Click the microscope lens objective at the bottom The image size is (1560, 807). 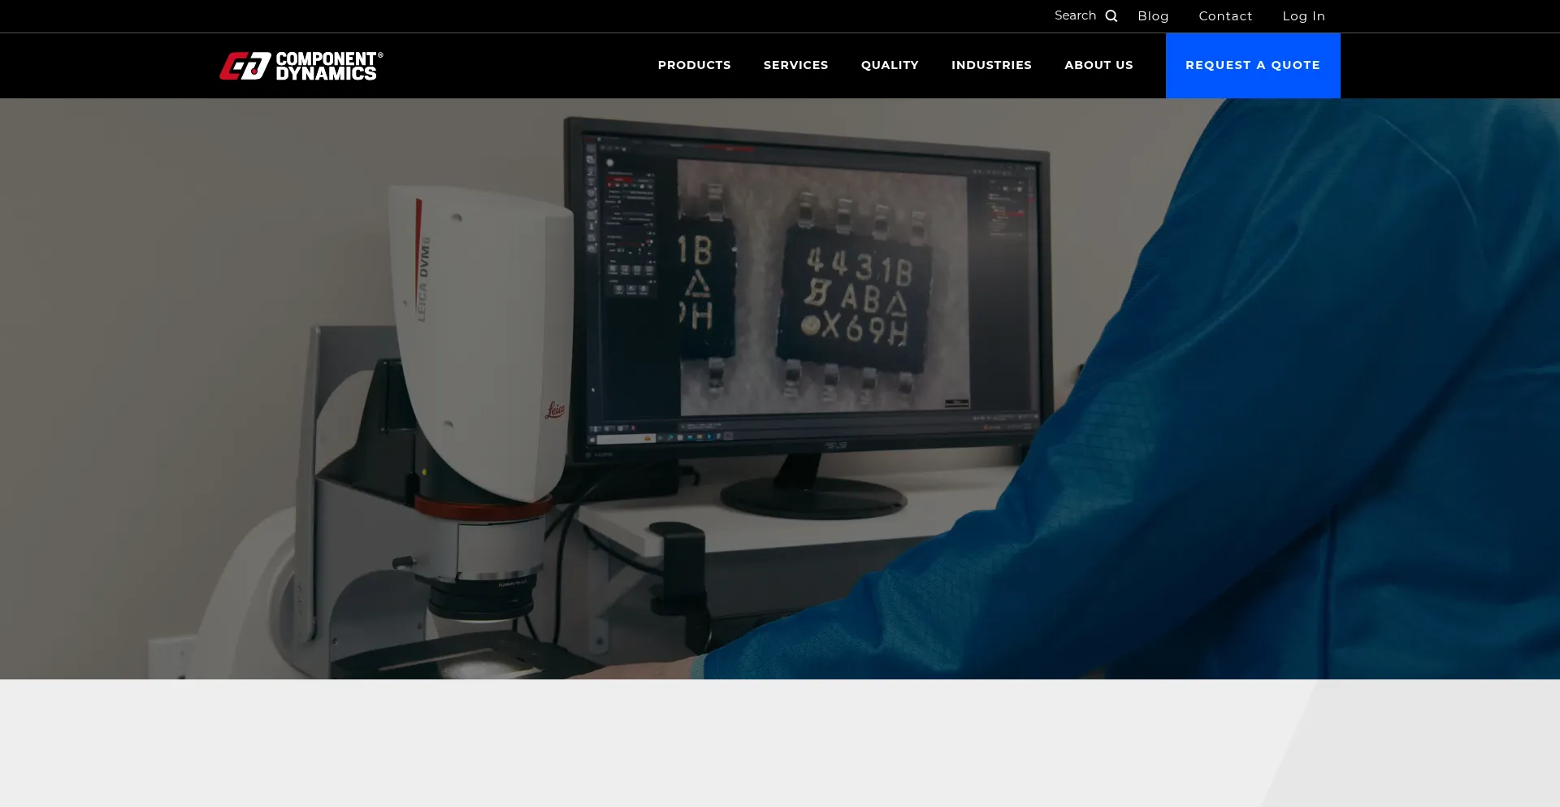tap(479, 597)
